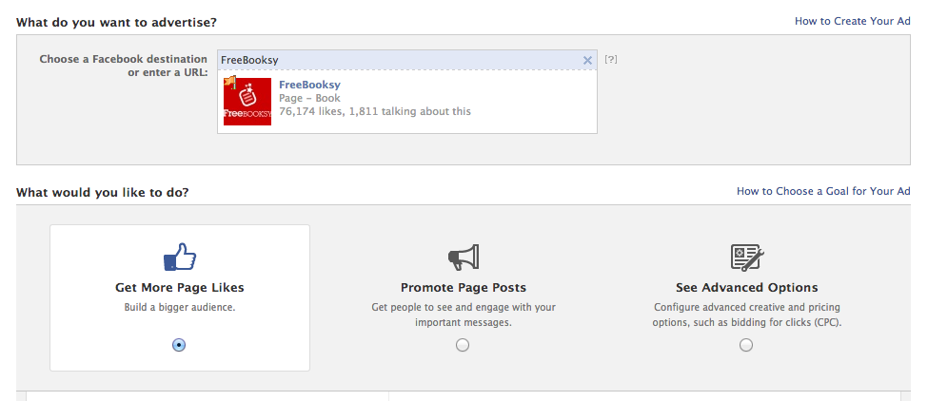Click the Build a bigger audience description

tap(180, 308)
